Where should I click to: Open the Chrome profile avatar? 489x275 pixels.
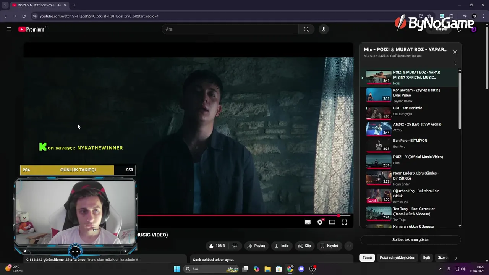(474, 16)
